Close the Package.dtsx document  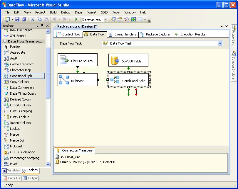tap(227, 26)
